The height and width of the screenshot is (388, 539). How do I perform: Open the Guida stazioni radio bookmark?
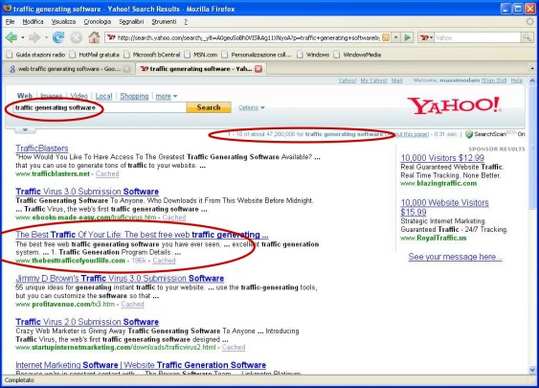coord(36,55)
